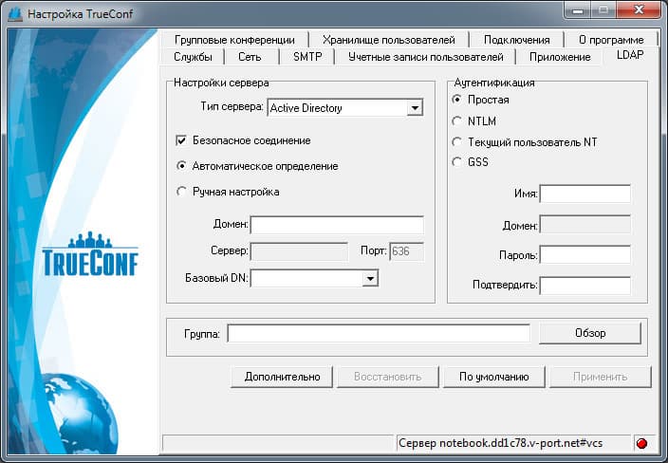Switch to the Службы tab
The image size is (668, 463).
pos(193,57)
